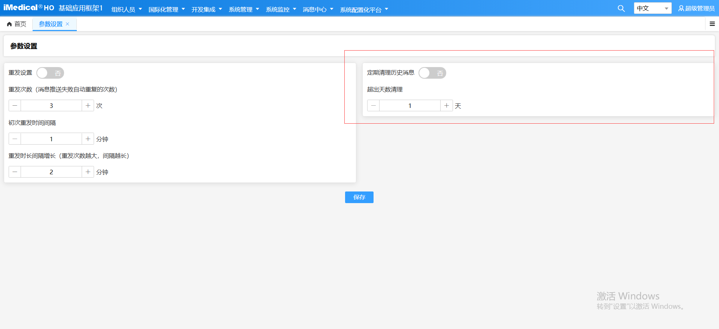Close the 参数设置 tab with the x icon
719x329 pixels.
[67, 24]
